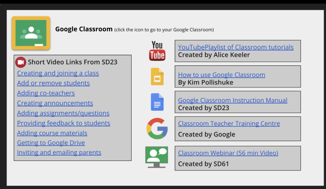The width and height of the screenshot is (326, 189).
Task: Click the green Classroom webinar monitor icon
Action: pos(157,157)
